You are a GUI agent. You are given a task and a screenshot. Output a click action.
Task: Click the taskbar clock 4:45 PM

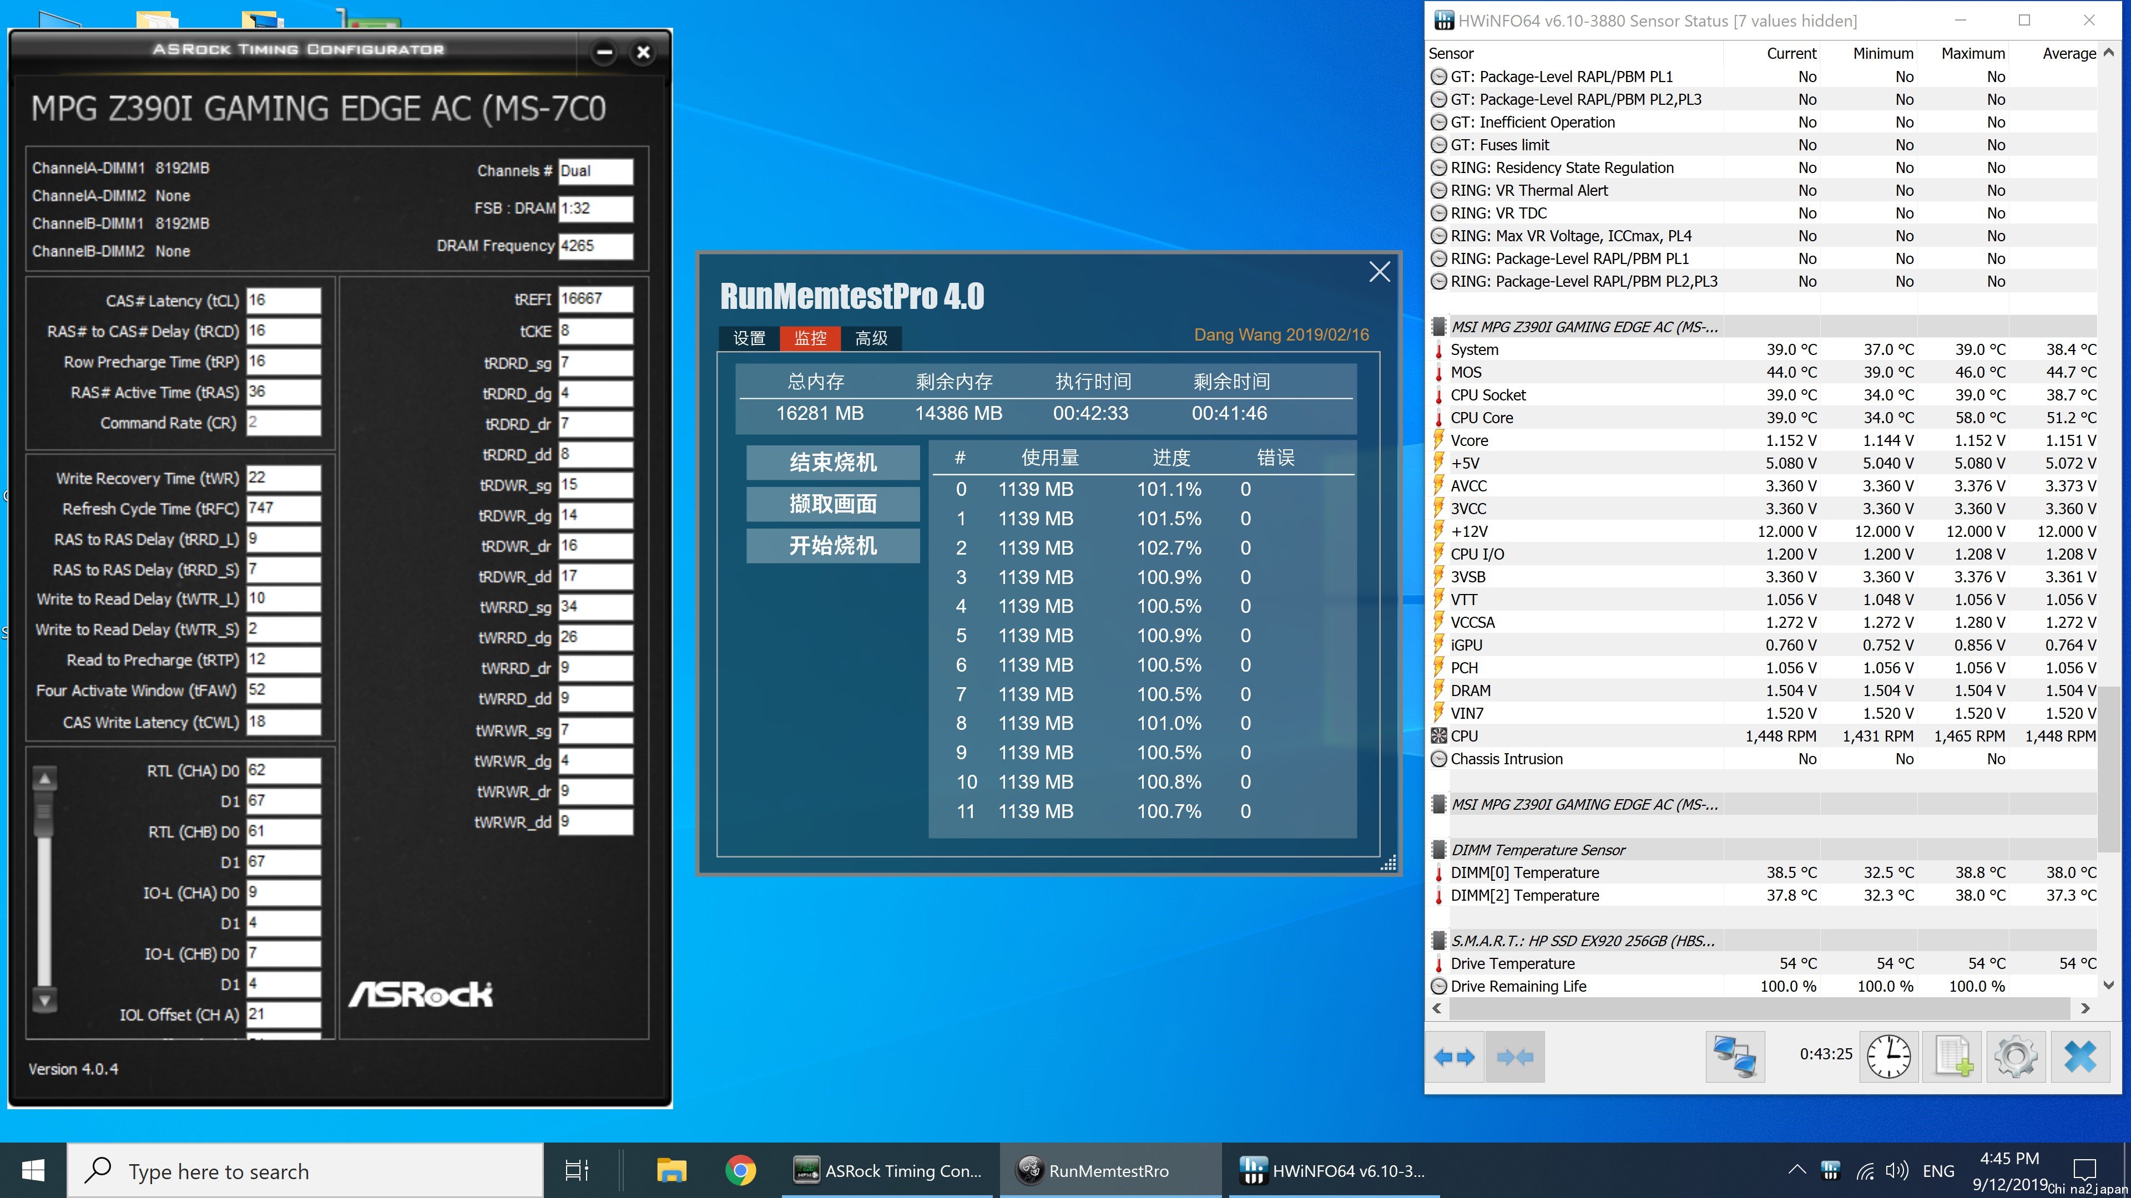point(2009,1158)
